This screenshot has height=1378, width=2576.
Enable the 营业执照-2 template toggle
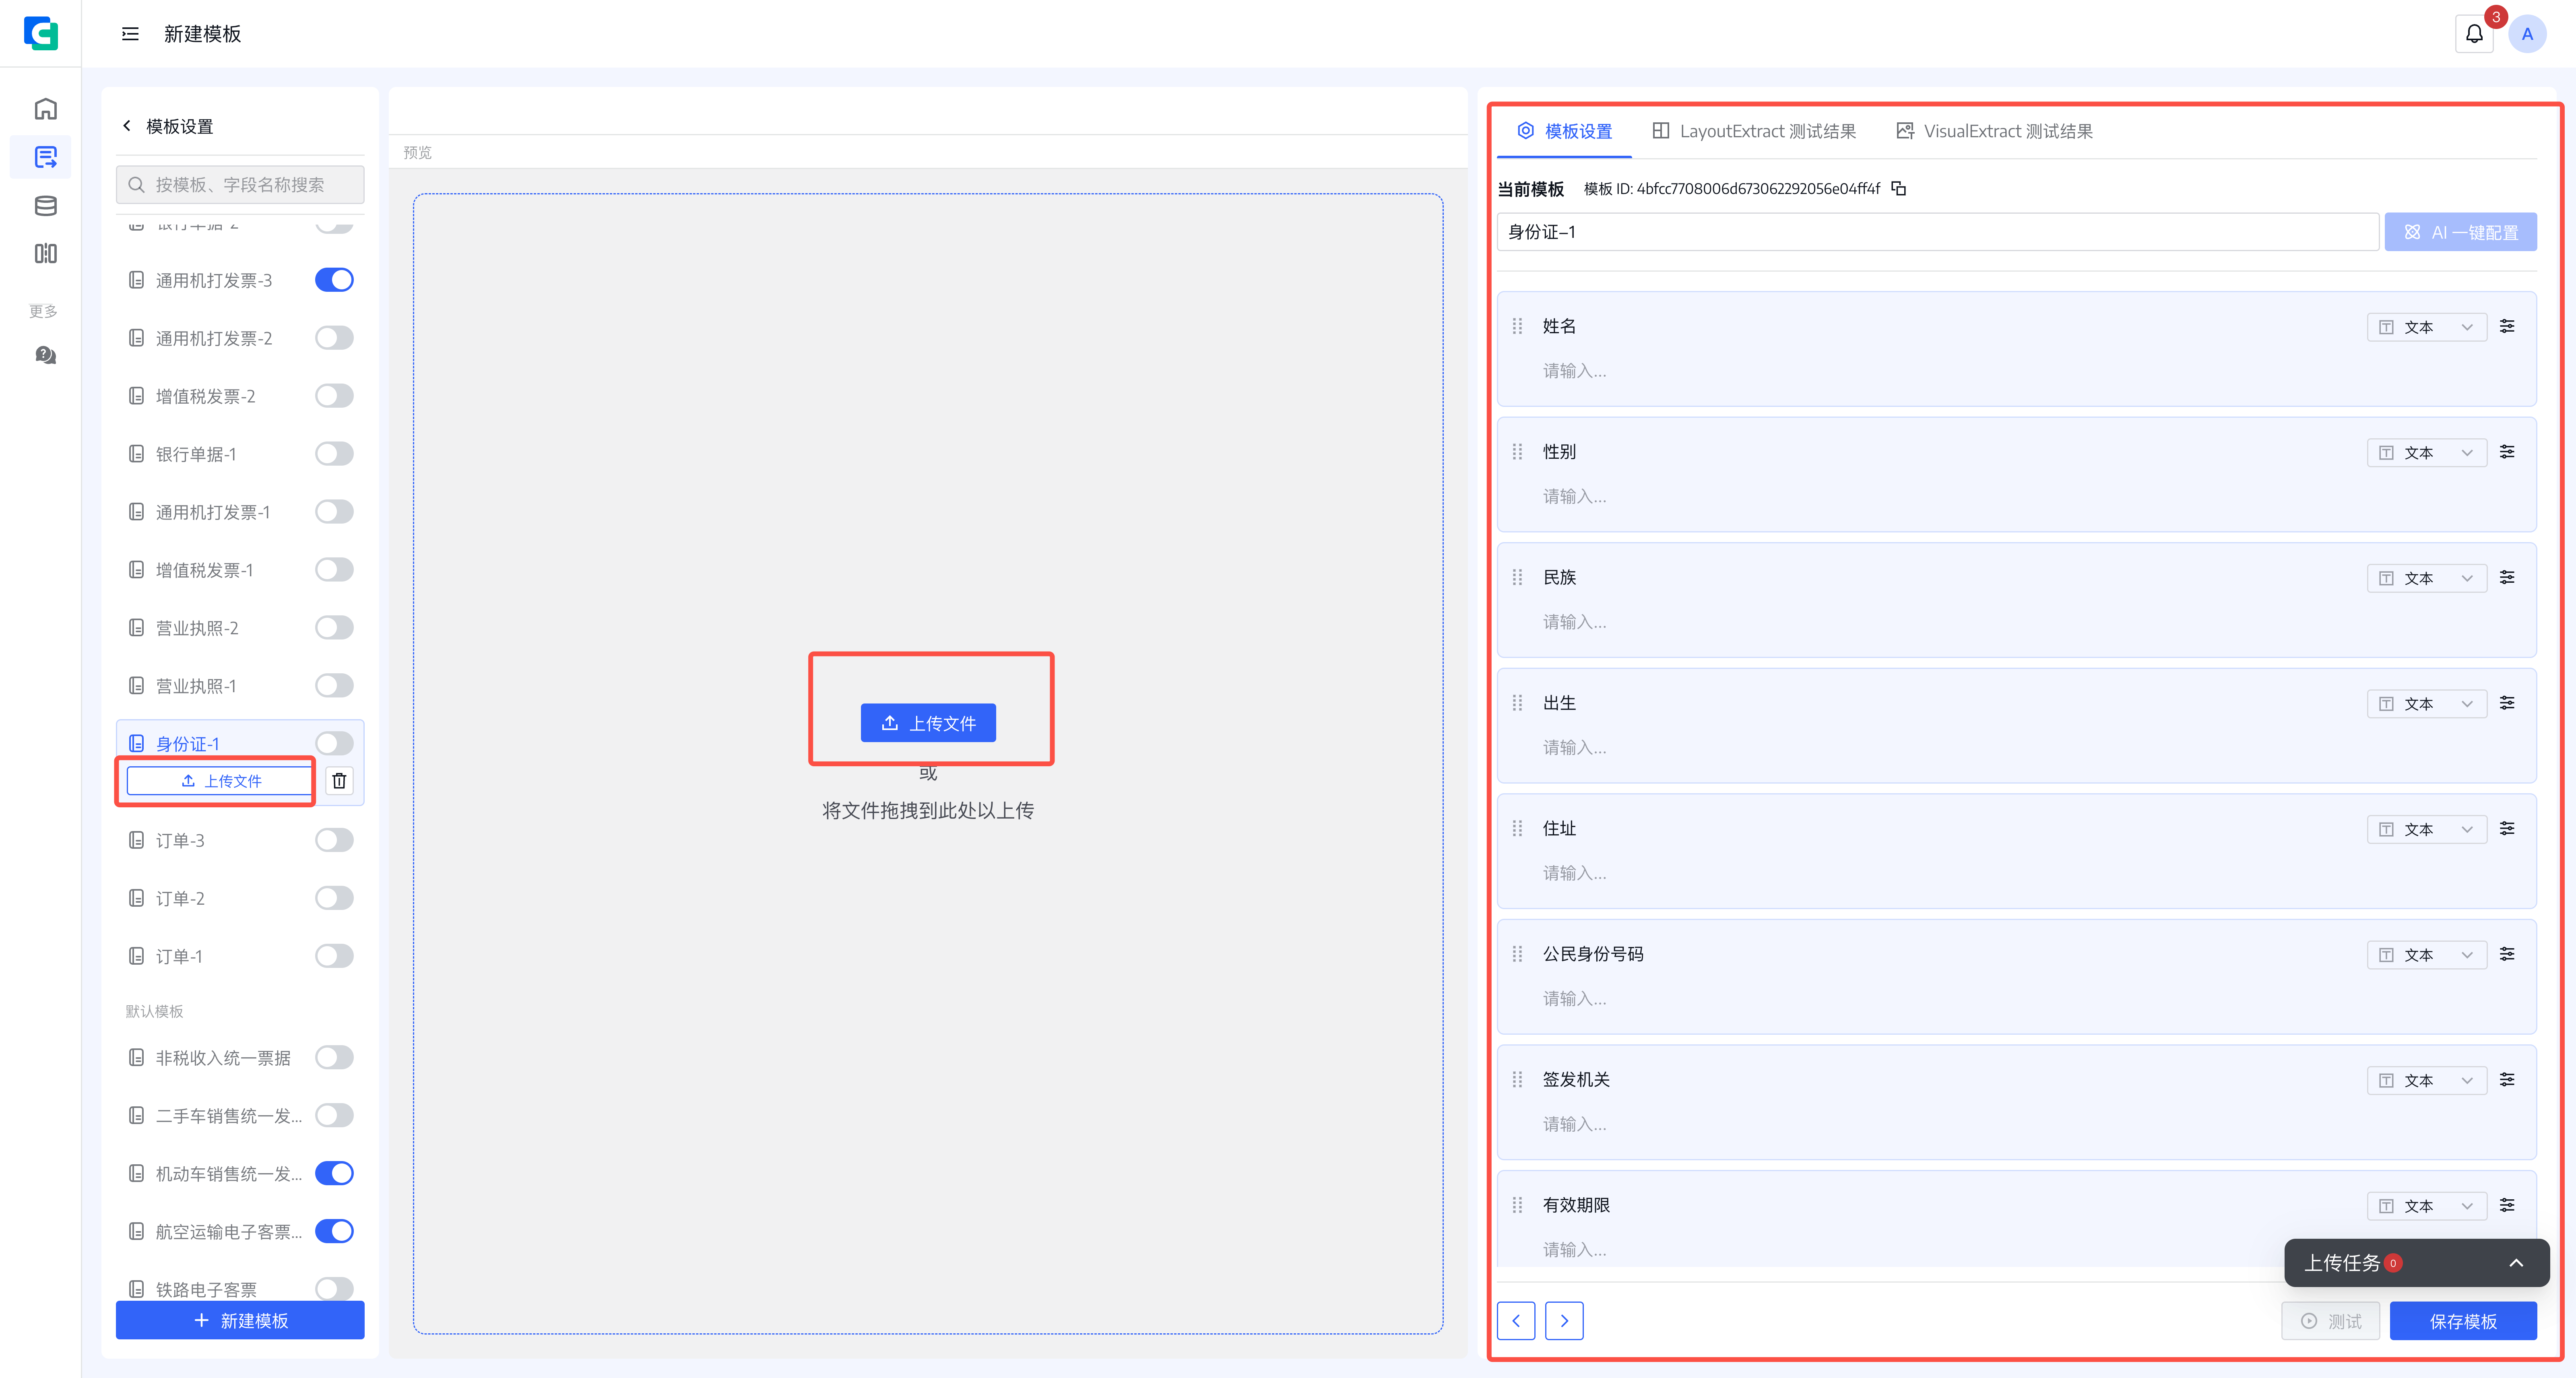334,628
